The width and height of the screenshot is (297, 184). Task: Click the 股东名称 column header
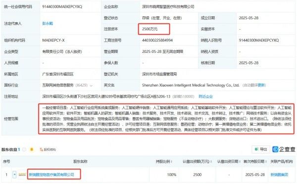pyautogui.click(x=80, y=161)
